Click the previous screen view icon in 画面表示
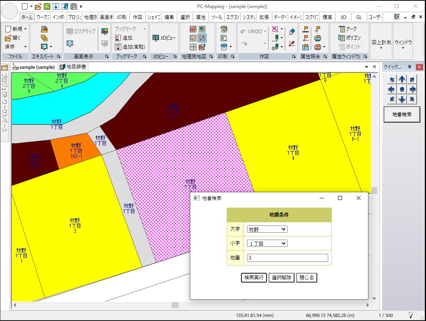The image size is (426, 321). pos(105,31)
